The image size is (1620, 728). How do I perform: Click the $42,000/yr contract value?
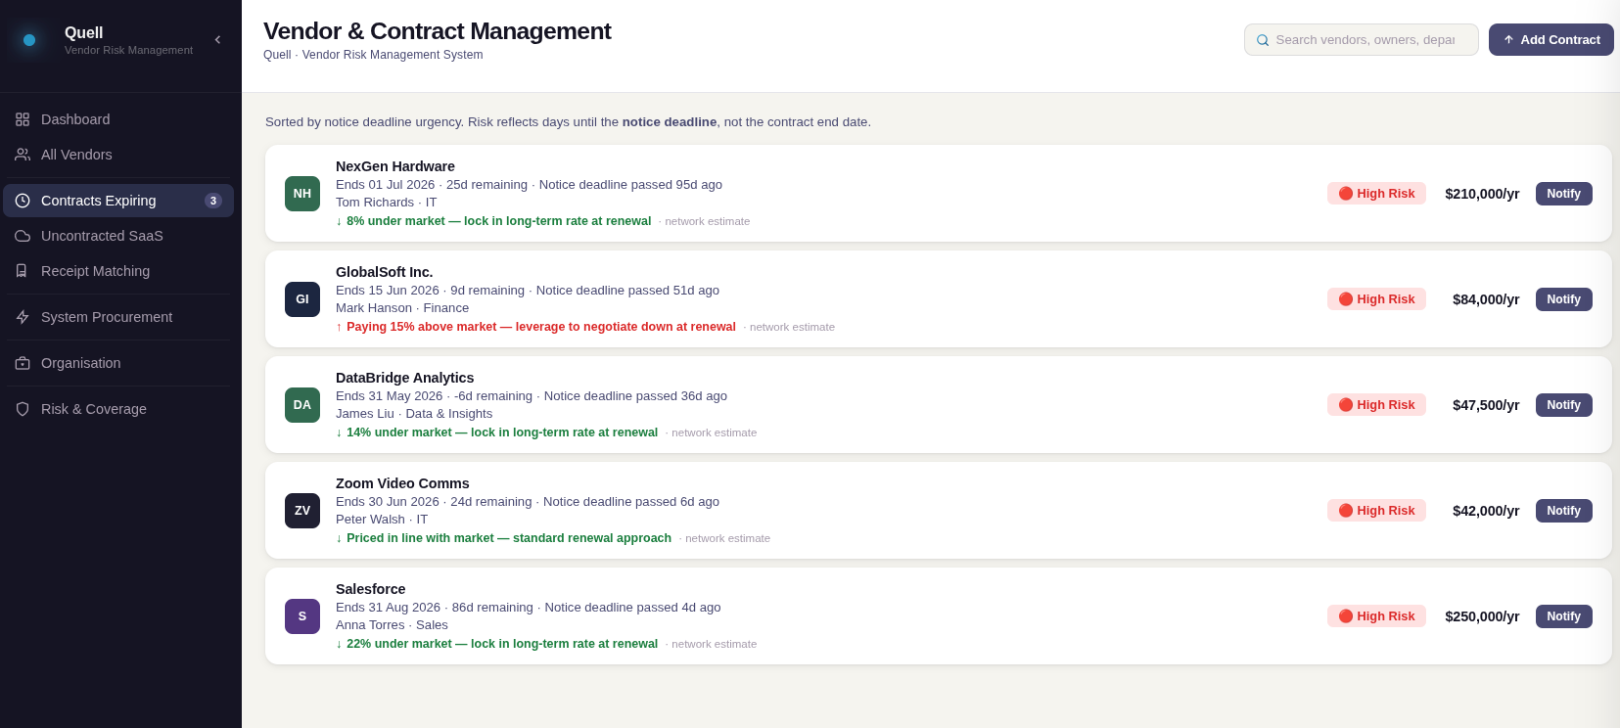point(1486,511)
